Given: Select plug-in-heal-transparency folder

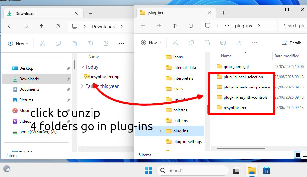Looking at the screenshot, I should coord(243,87).
